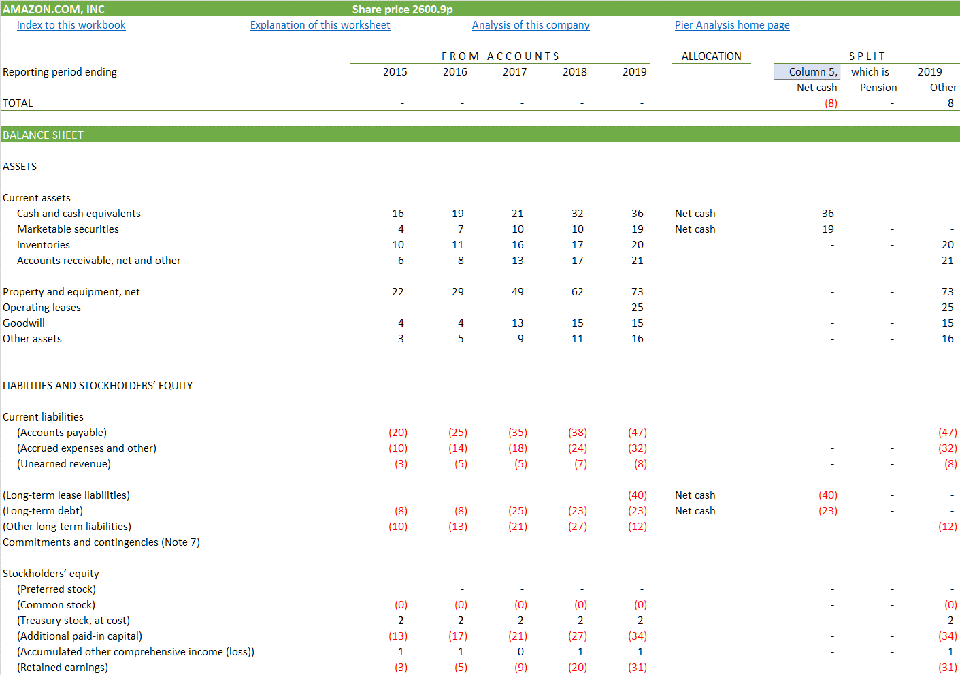Click the 2016 column header

coord(454,72)
